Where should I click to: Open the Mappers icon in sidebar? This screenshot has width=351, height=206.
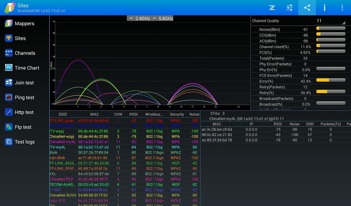[x=9, y=23]
